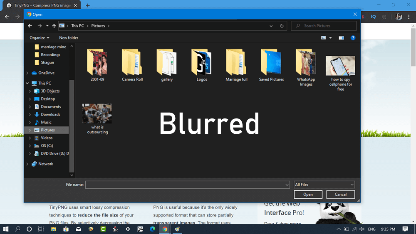Open dialog Help icon
Viewport: 416px width, 234px height.
[x=353, y=38]
